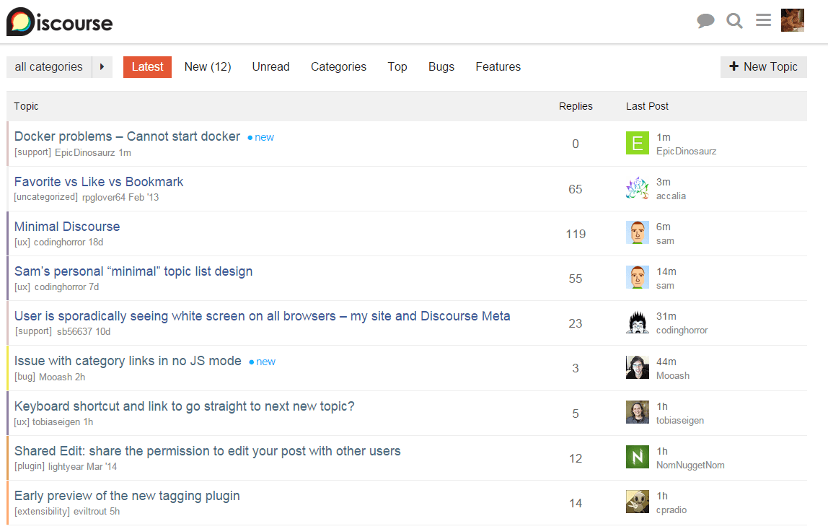Open the New (12) tab
This screenshot has width=828, height=529.
point(207,67)
